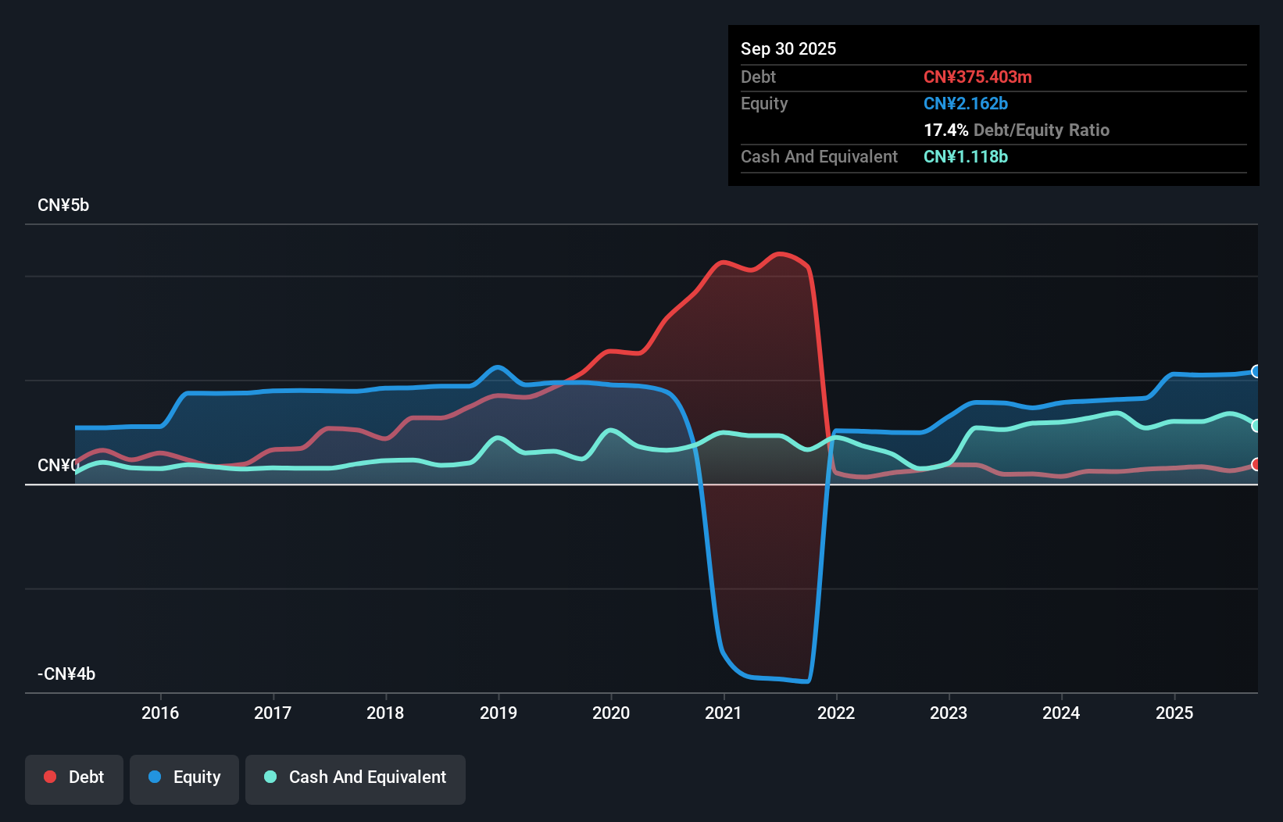Select the 2025 axis label
Image resolution: width=1283 pixels, height=822 pixels.
click(x=1175, y=713)
